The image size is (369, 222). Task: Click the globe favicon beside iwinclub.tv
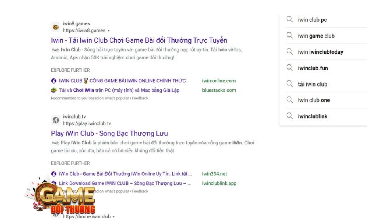coord(55,120)
